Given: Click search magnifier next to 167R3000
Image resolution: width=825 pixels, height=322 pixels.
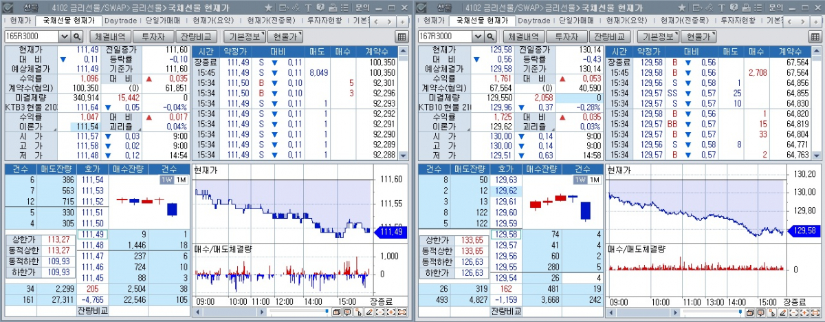Looking at the screenshot, I should (489, 36).
